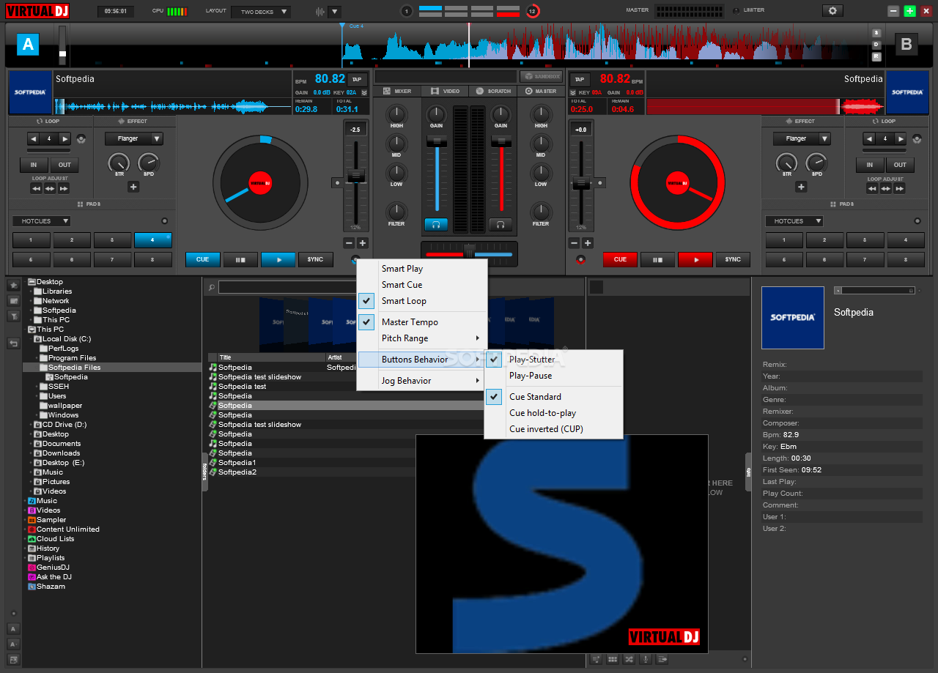Add an effect slot with deck A plus icon

133,187
